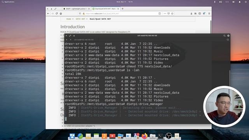This screenshot has width=249, height=140.
Task: Go back in Firefox
Action: click(x=48, y=14)
